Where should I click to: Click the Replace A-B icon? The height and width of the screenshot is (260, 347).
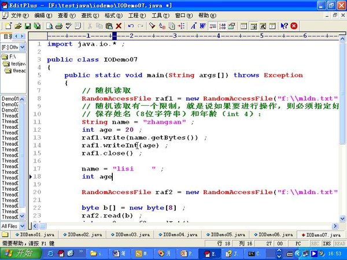click(x=162, y=26)
